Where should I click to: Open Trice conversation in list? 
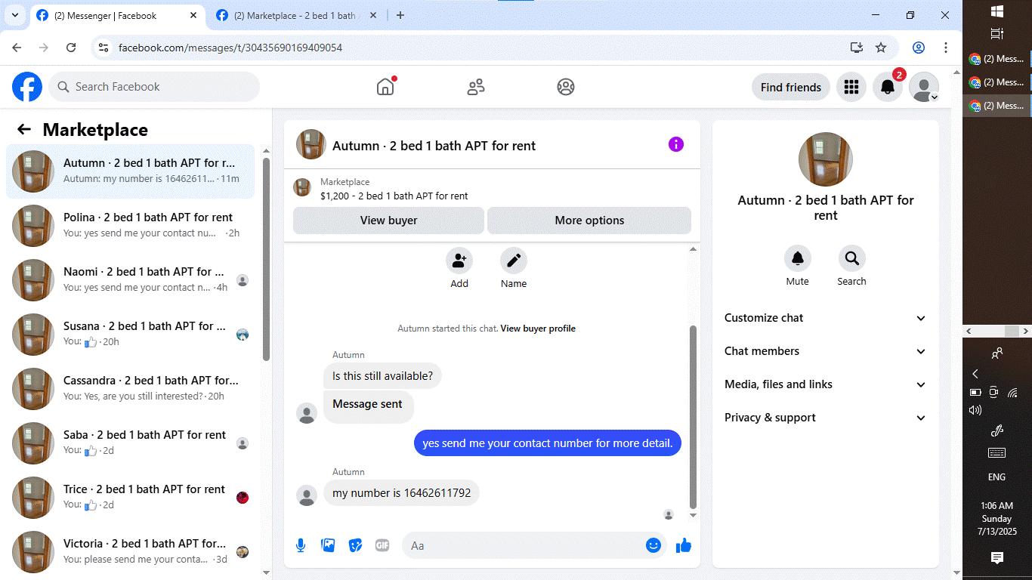point(130,498)
